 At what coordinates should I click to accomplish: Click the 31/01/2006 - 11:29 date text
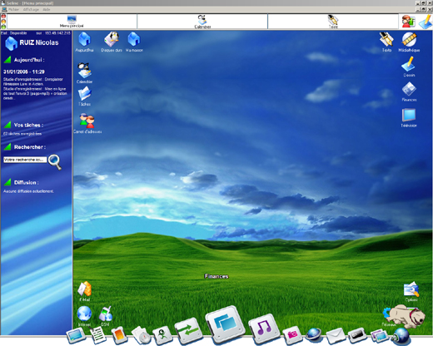pyautogui.click(x=24, y=72)
